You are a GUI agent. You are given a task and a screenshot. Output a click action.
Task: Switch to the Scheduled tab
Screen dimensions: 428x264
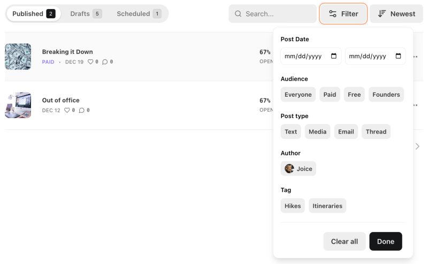click(139, 14)
